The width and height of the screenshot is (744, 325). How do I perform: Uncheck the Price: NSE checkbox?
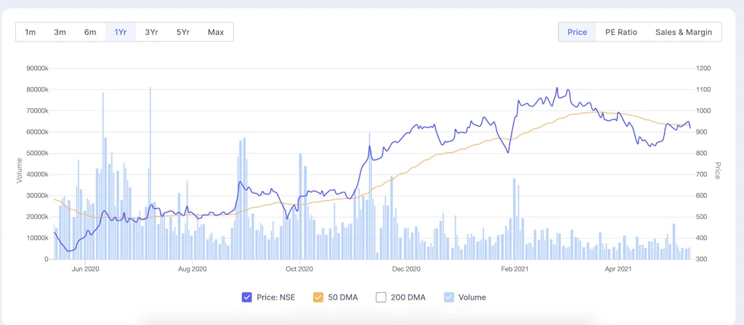click(247, 297)
